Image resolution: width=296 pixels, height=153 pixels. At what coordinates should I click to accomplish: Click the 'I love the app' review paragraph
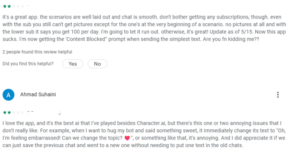tap(144, 134)
